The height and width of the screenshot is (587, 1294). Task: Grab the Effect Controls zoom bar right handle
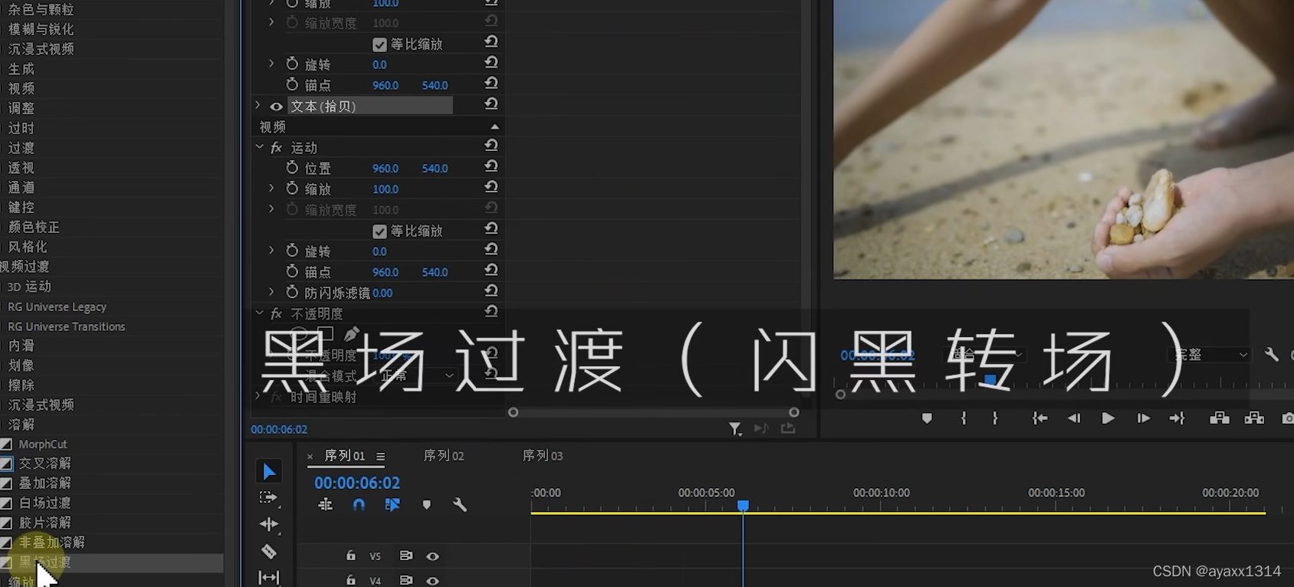coord(794,412)
